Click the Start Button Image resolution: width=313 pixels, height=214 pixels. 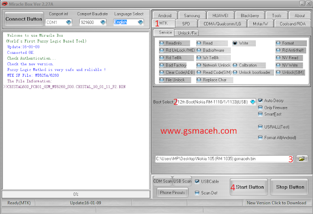[249, 187]
